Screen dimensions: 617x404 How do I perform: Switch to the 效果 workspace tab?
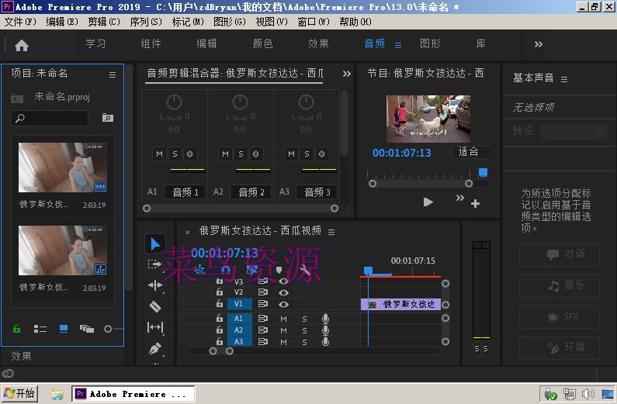tap(318, 43)
